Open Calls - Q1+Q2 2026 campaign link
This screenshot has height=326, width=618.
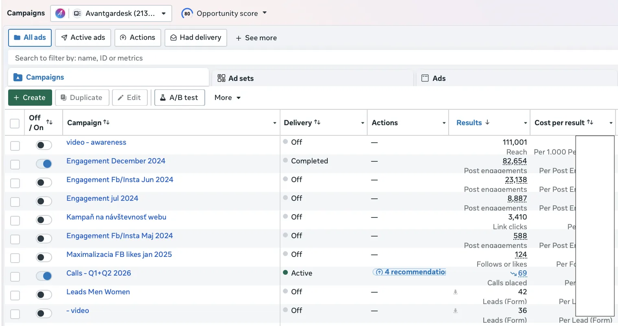99,273
